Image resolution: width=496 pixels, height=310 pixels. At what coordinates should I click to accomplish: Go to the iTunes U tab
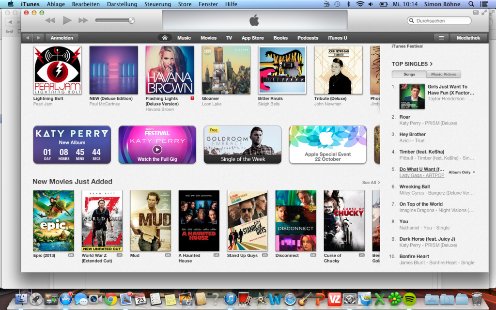pyautogui.click(x=338, y=38)
